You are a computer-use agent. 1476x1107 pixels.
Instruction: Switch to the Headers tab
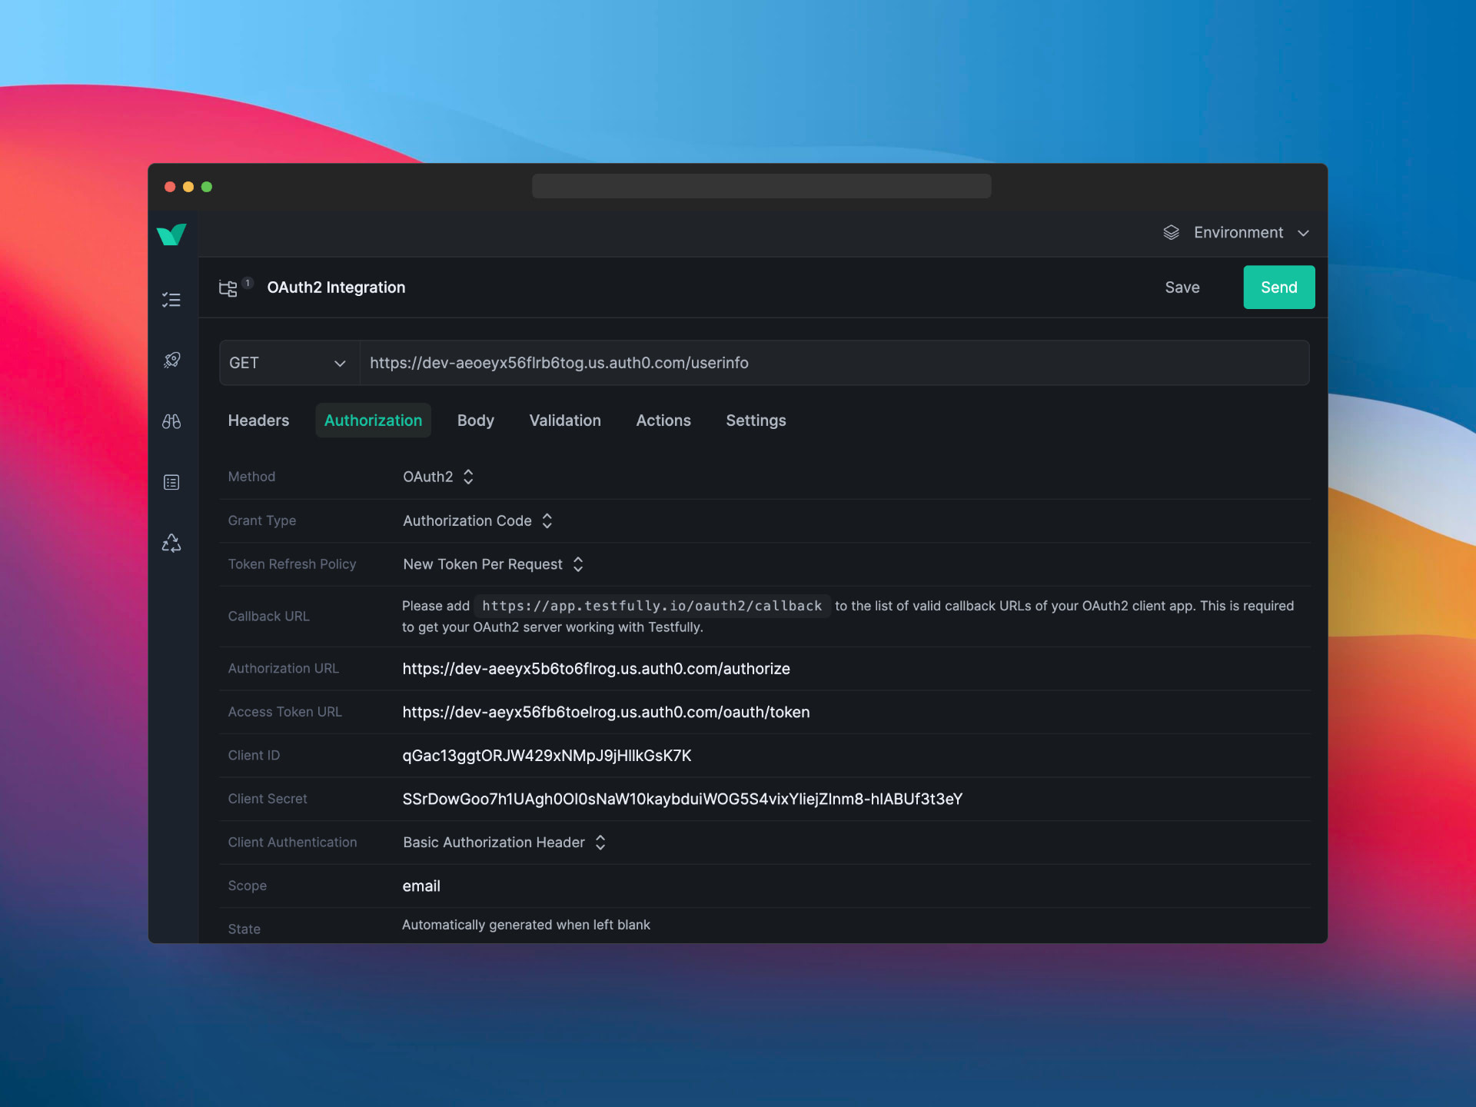pyautogui.click(x=258, y=421)
